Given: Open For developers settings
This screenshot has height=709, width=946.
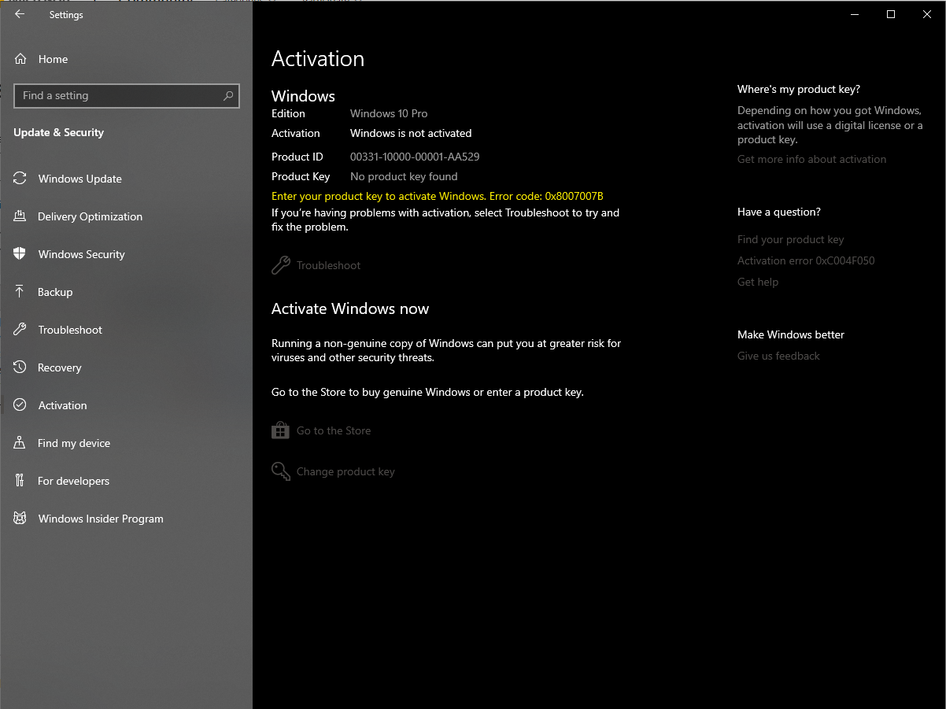Looking at the screenshot, I should click(x=73, y=481).
